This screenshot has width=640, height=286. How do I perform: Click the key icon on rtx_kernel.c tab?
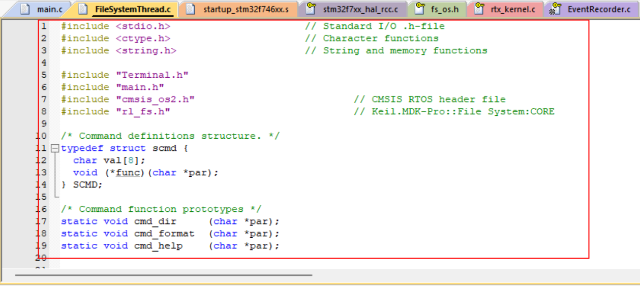pos(479,9)
